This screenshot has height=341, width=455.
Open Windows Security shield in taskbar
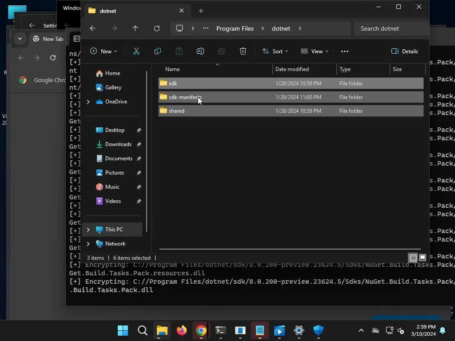click(318, 330)
